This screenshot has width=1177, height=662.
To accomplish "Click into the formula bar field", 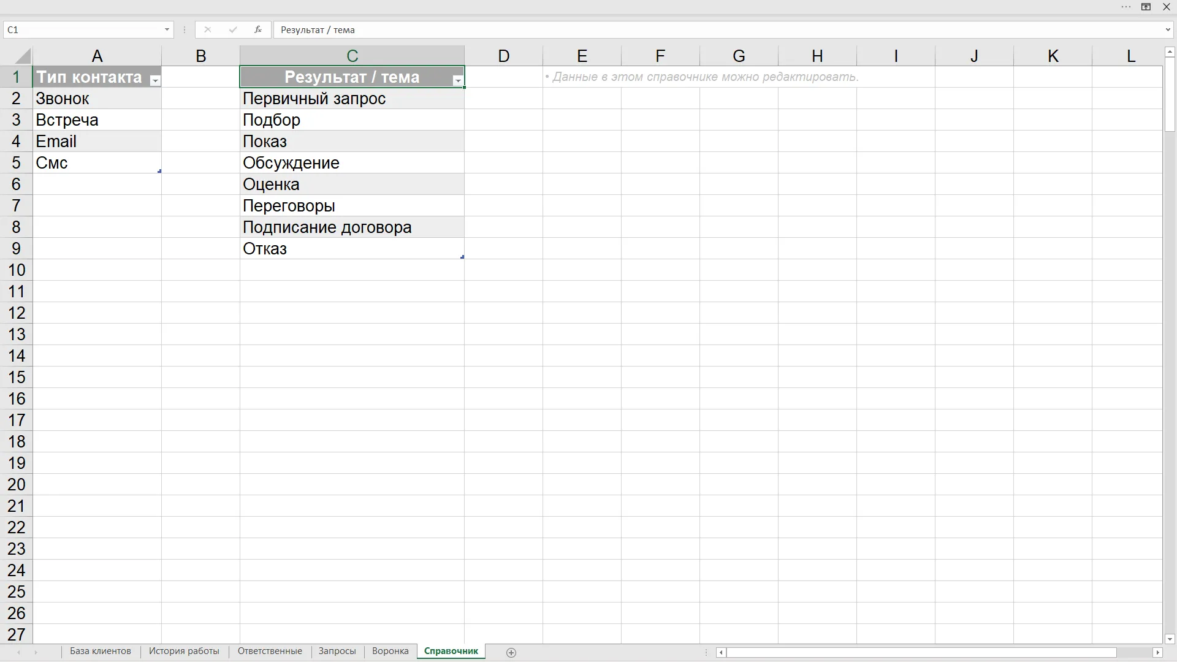I will 717,29.
